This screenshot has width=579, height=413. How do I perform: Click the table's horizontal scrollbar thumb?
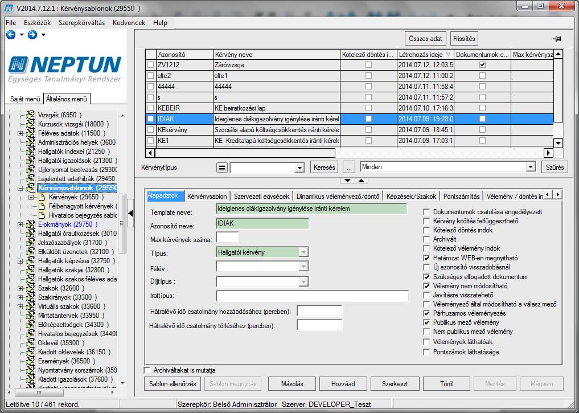click(245, 152)
